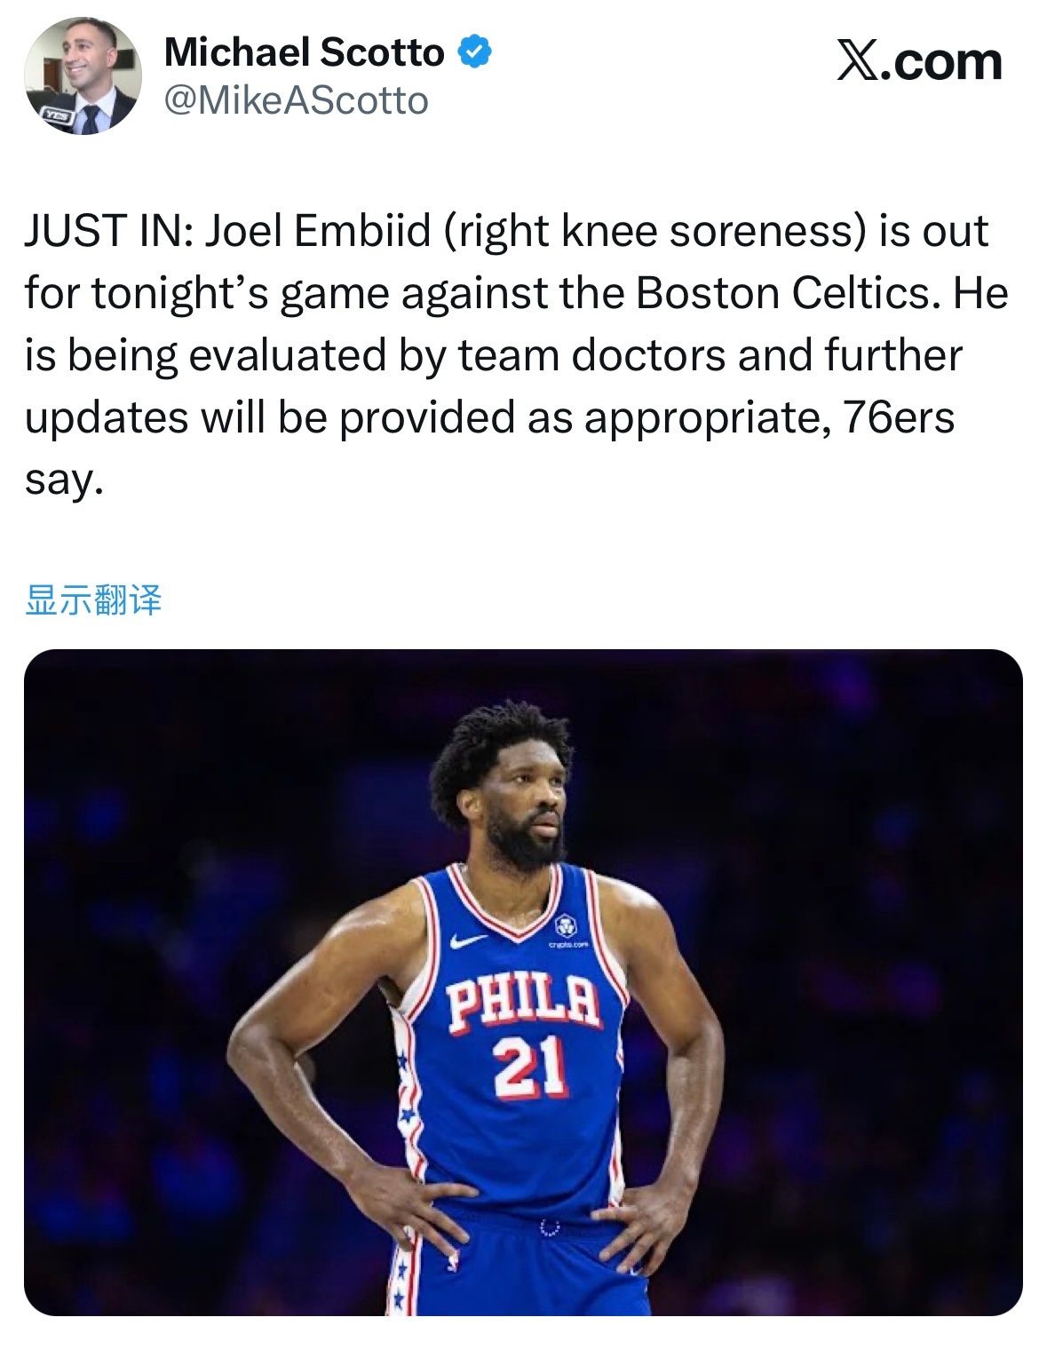
Task: Click the 显示翻译 show translation link
Action: 93,600
